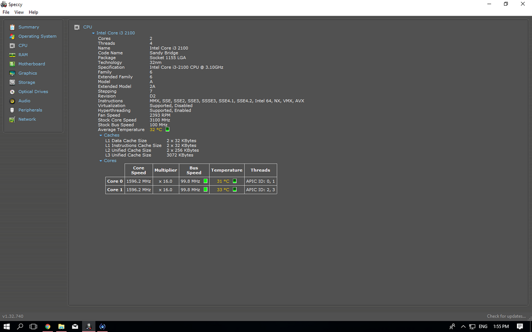
Task: Click the APIC ID: 0, 1 cell
Action: point(260,181)
